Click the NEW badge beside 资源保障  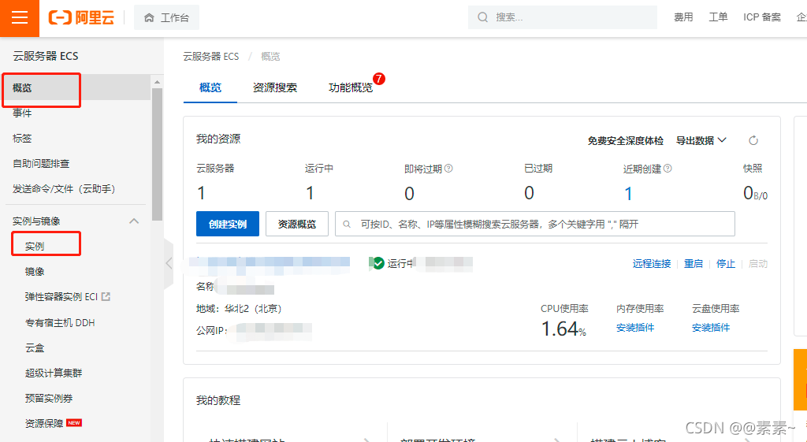click(74, 423)
